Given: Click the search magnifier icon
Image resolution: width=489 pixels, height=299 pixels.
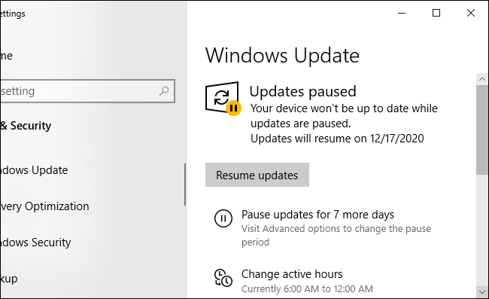Looking at the screenshot, I should click(x=164, y=91).
